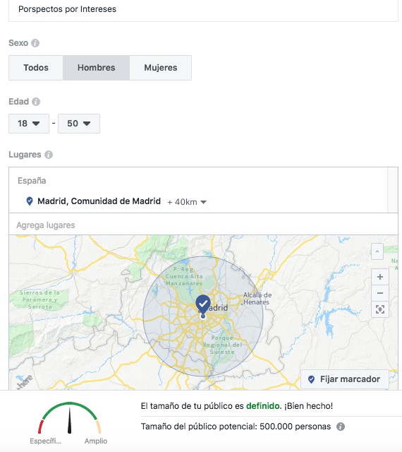Click the info icon next to Lugares

point(49,155)
